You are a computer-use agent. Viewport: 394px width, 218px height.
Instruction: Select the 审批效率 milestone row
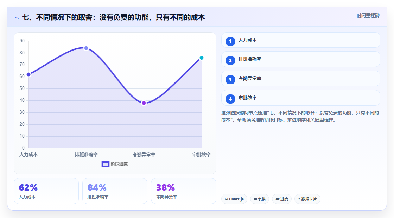(300, 98)
